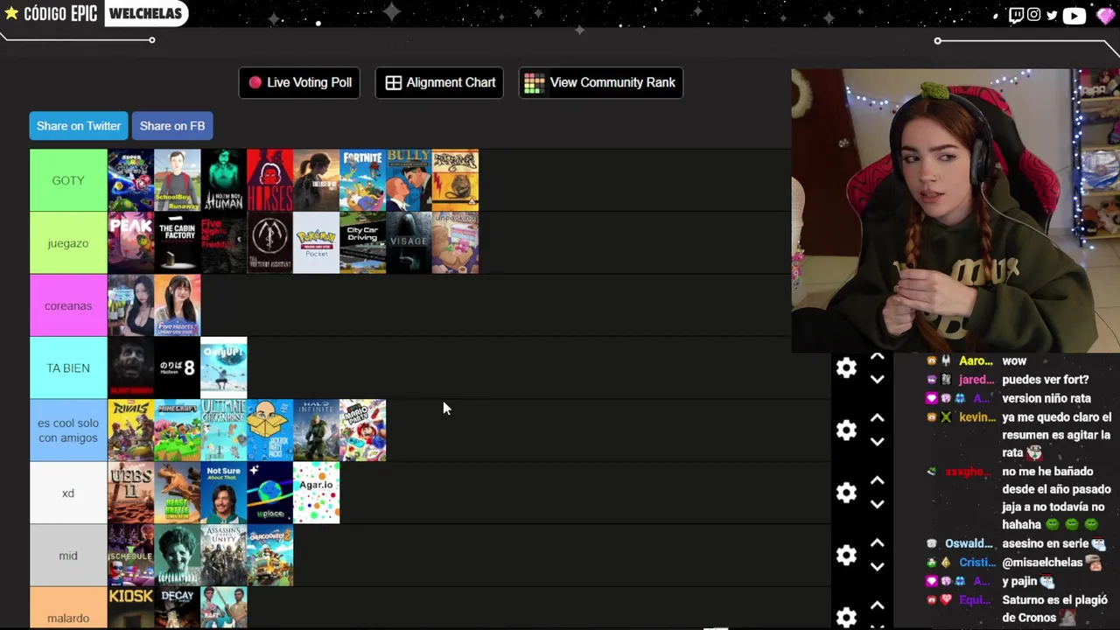Select Five Nights at Freddy's tile

click(x=223, y=243)
